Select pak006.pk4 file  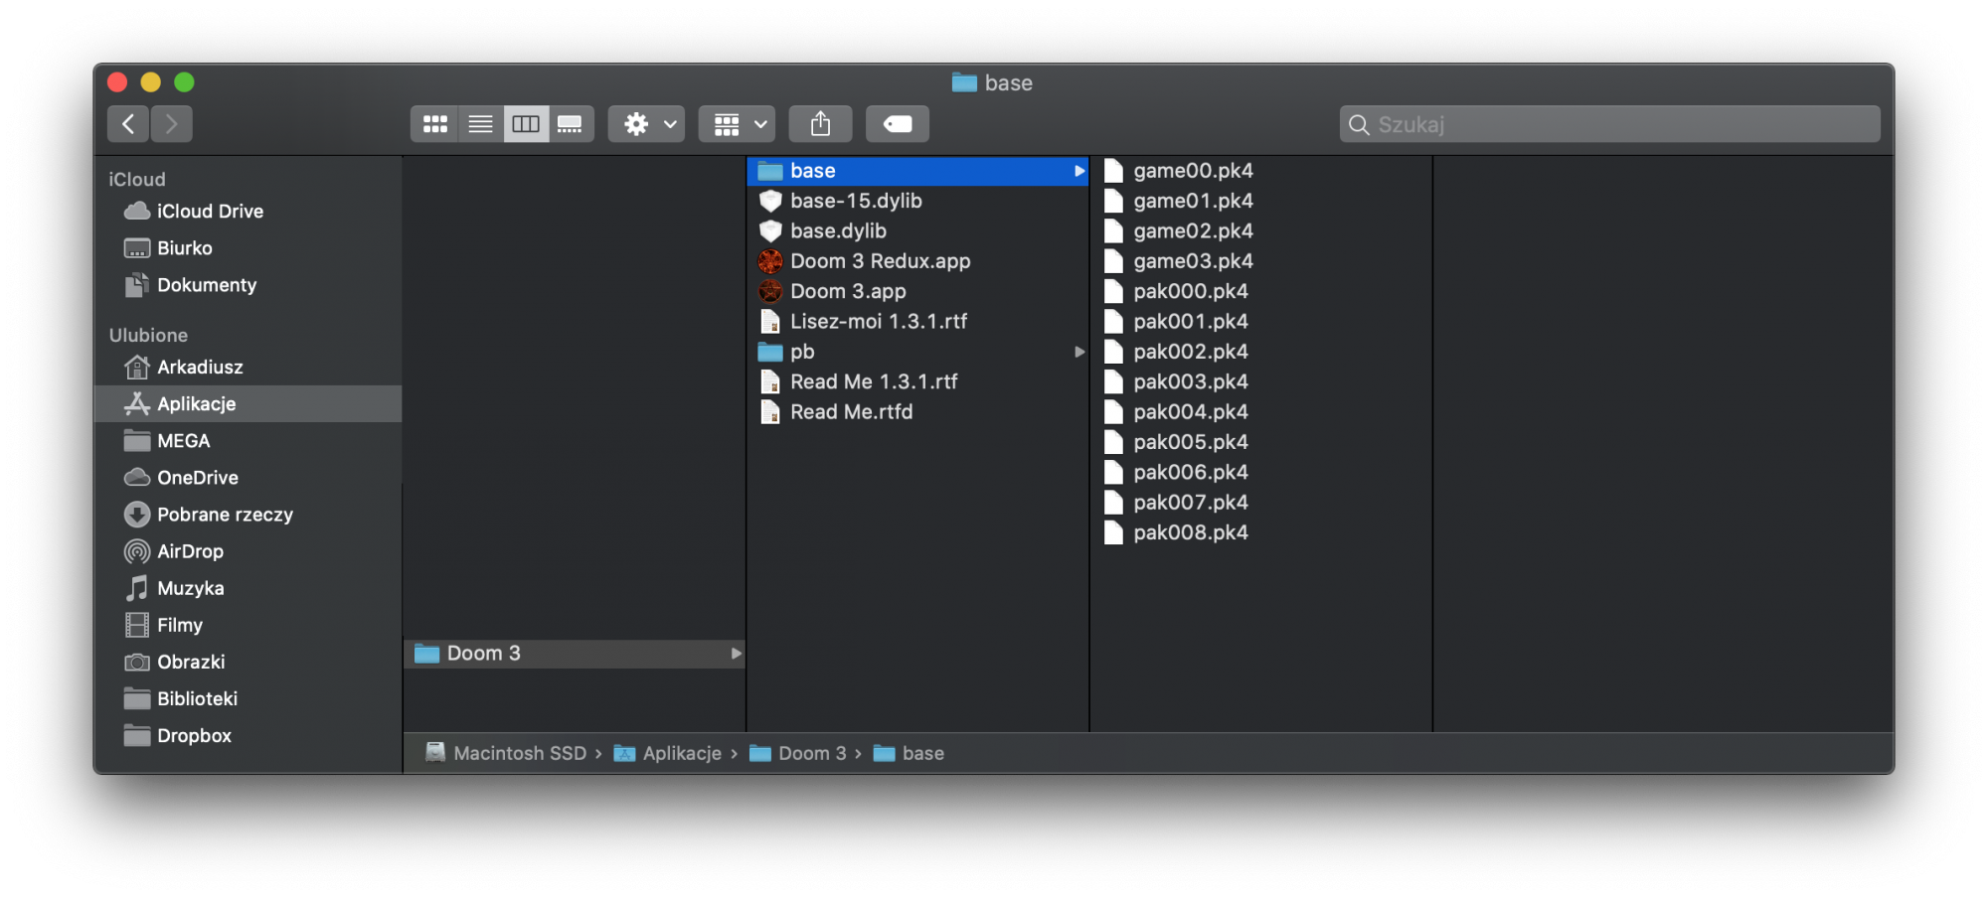point(1261,472)
